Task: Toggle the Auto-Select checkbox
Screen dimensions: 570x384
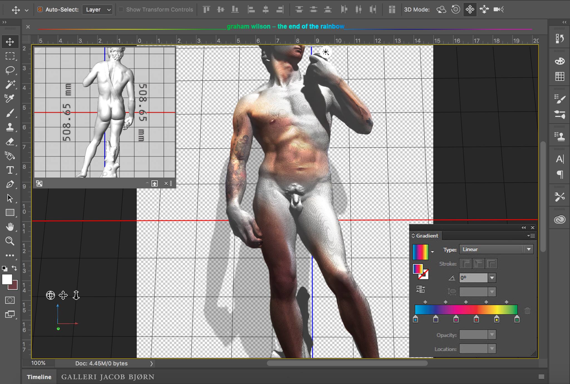Action: coord(40,9)
